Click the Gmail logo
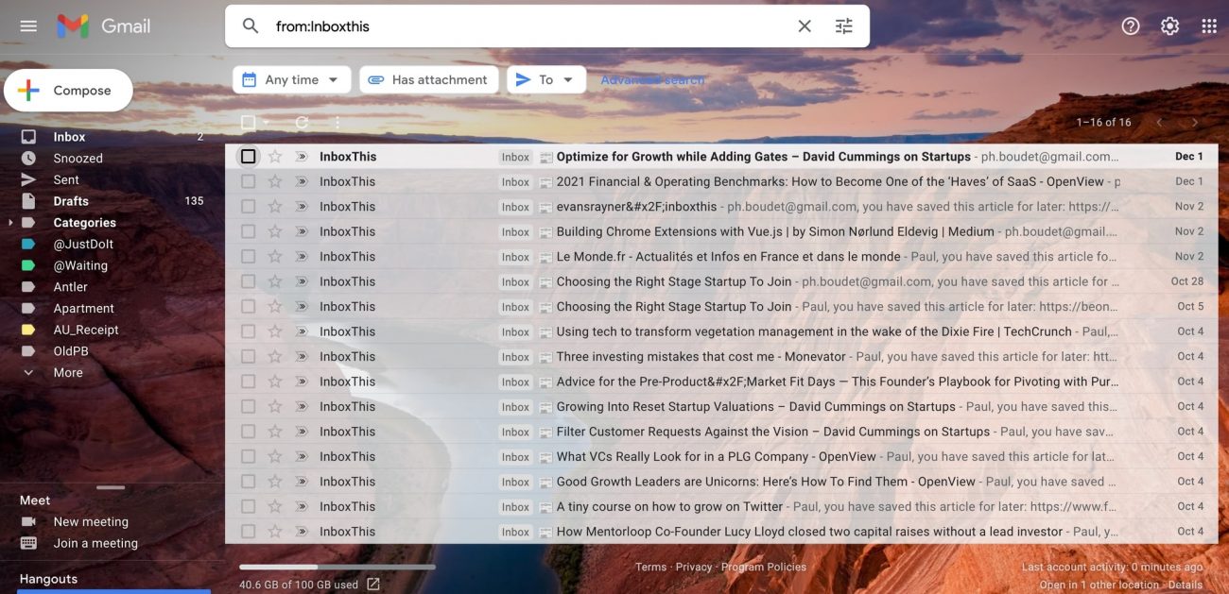This screenshot has width=1229, height=594. pos(103,26)
